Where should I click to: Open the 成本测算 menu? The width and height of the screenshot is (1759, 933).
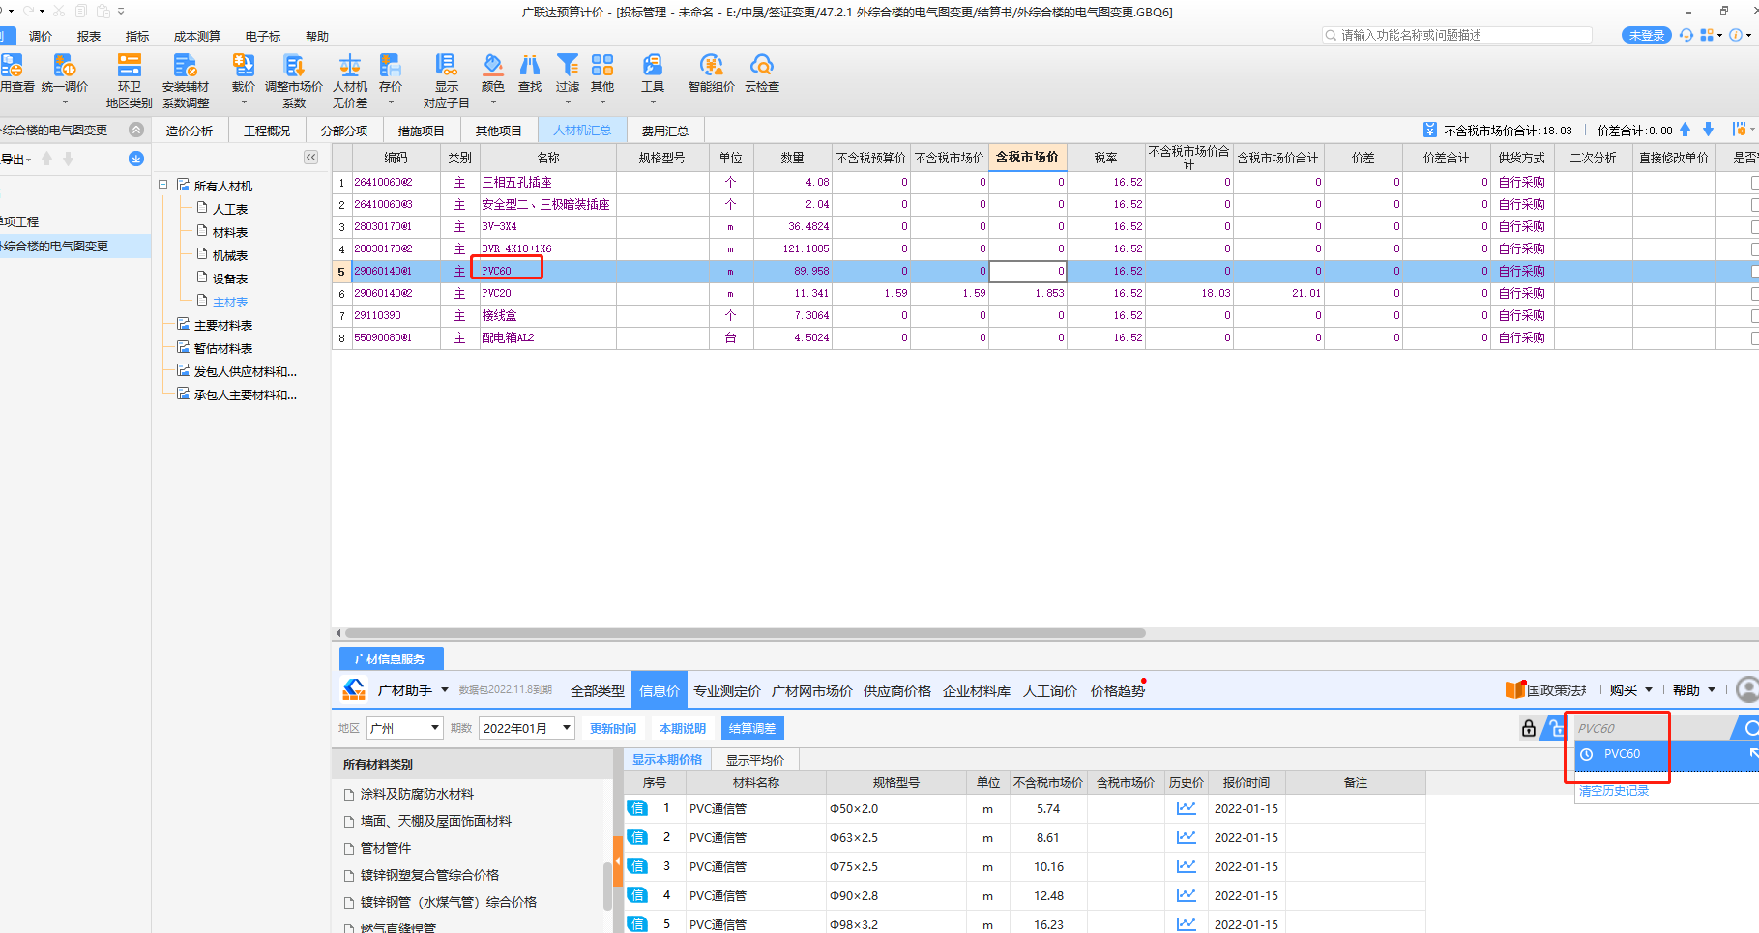coord(197,37)
